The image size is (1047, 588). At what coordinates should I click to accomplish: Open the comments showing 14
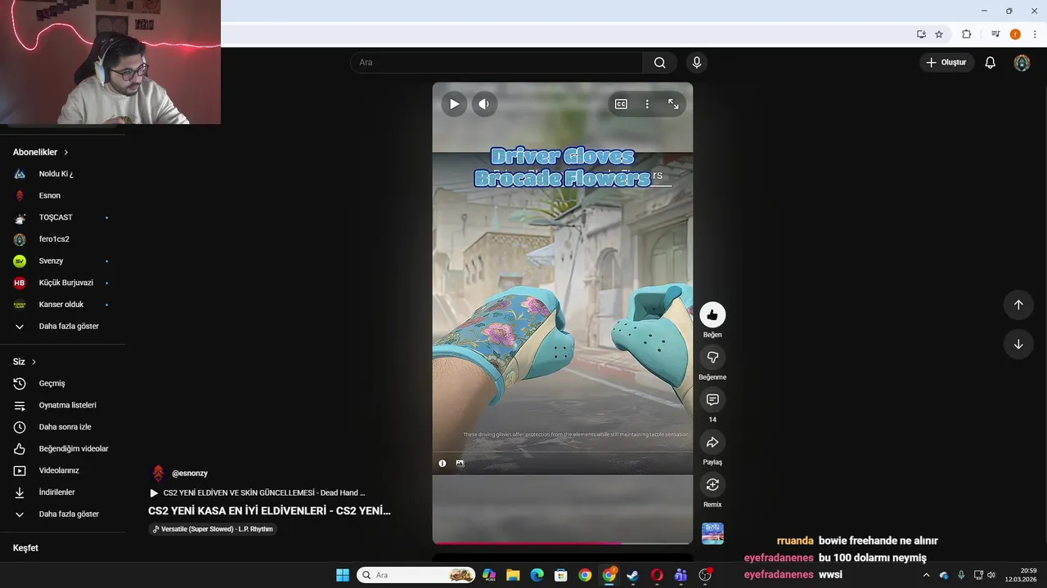[x=712, y=399]
